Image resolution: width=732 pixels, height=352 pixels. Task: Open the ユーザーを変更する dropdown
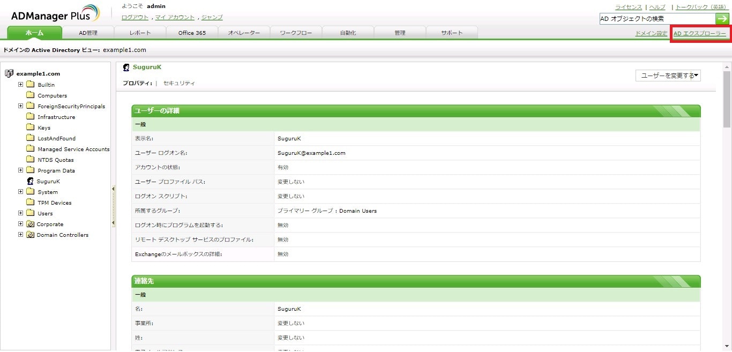668,76
